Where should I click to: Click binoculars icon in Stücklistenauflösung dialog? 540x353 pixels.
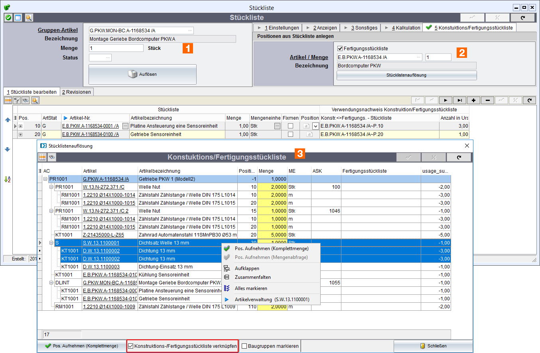pyautogui.click(x=51, y=157)
